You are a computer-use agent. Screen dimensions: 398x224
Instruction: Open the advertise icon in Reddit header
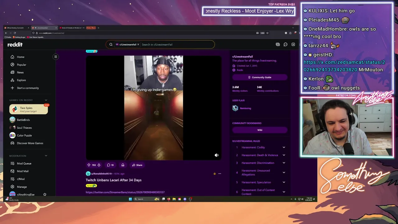(278, 44)
